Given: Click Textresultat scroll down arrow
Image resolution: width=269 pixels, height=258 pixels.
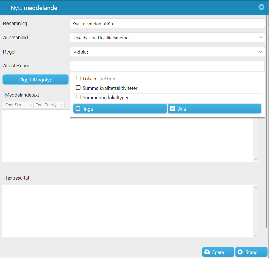Looking at the screenshot, I should (x=256, y=235).
